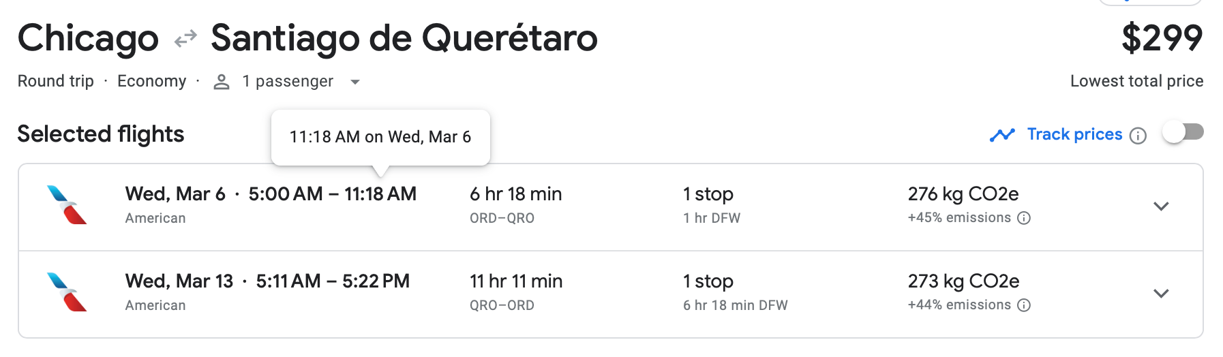This screenshot has width=1223, height=357.
Task: Click the passenger person icon
Action: pos(221,82)
